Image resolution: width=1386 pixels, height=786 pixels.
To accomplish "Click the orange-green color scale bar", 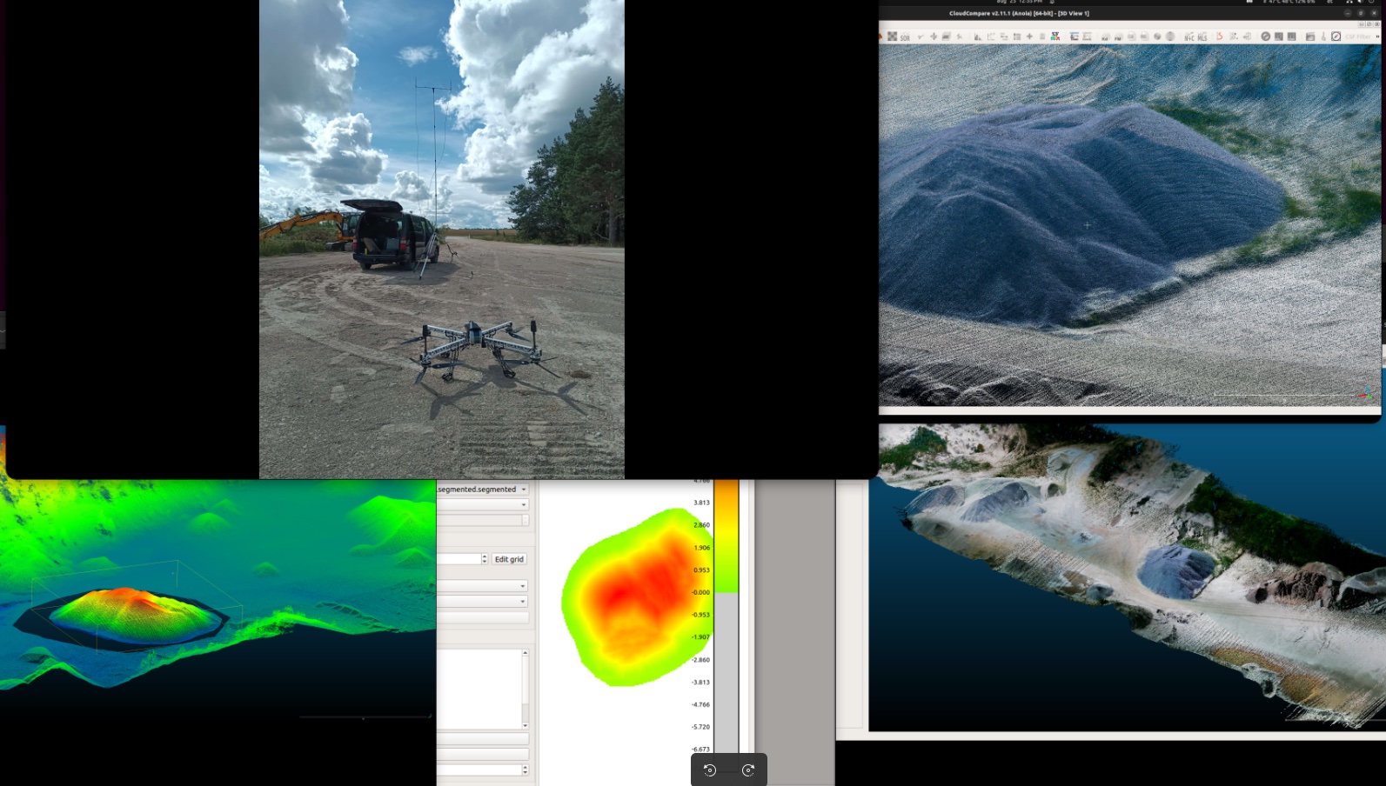I will [726, 536].
